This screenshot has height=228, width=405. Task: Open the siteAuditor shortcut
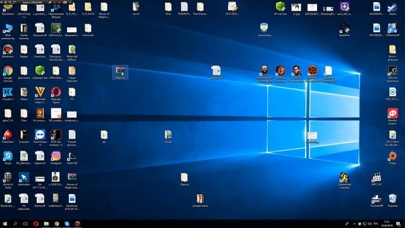(24, 179)
